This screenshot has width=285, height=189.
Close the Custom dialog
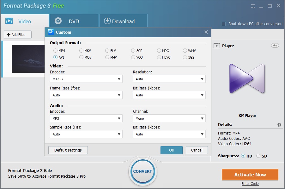point(206,32)
